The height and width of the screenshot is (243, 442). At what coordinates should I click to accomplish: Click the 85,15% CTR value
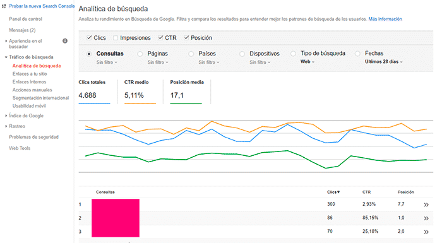[x=371, y=218]
